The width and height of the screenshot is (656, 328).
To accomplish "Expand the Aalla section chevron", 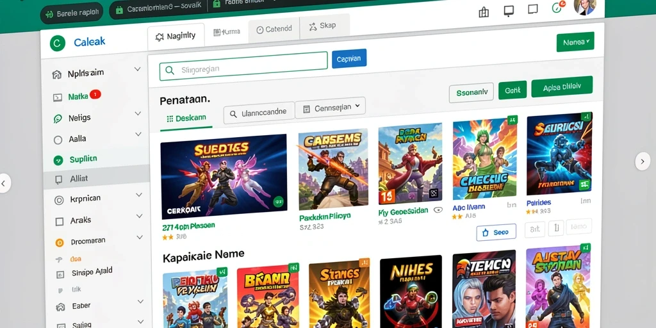I will 138,135.
